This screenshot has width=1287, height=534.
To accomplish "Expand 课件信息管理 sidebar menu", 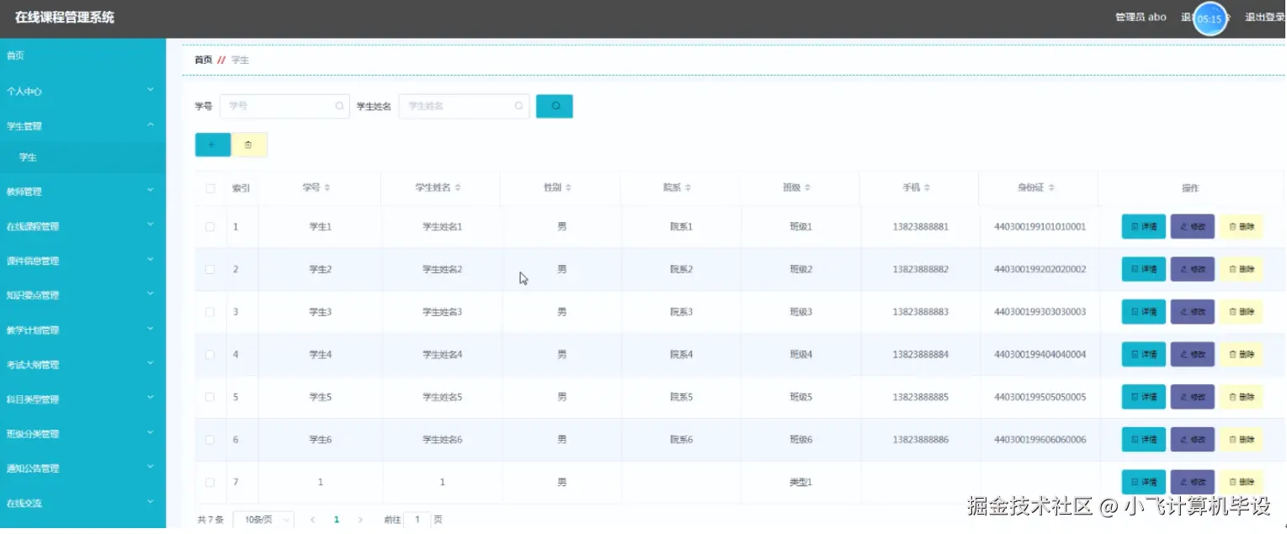I will tap(82, 261).
